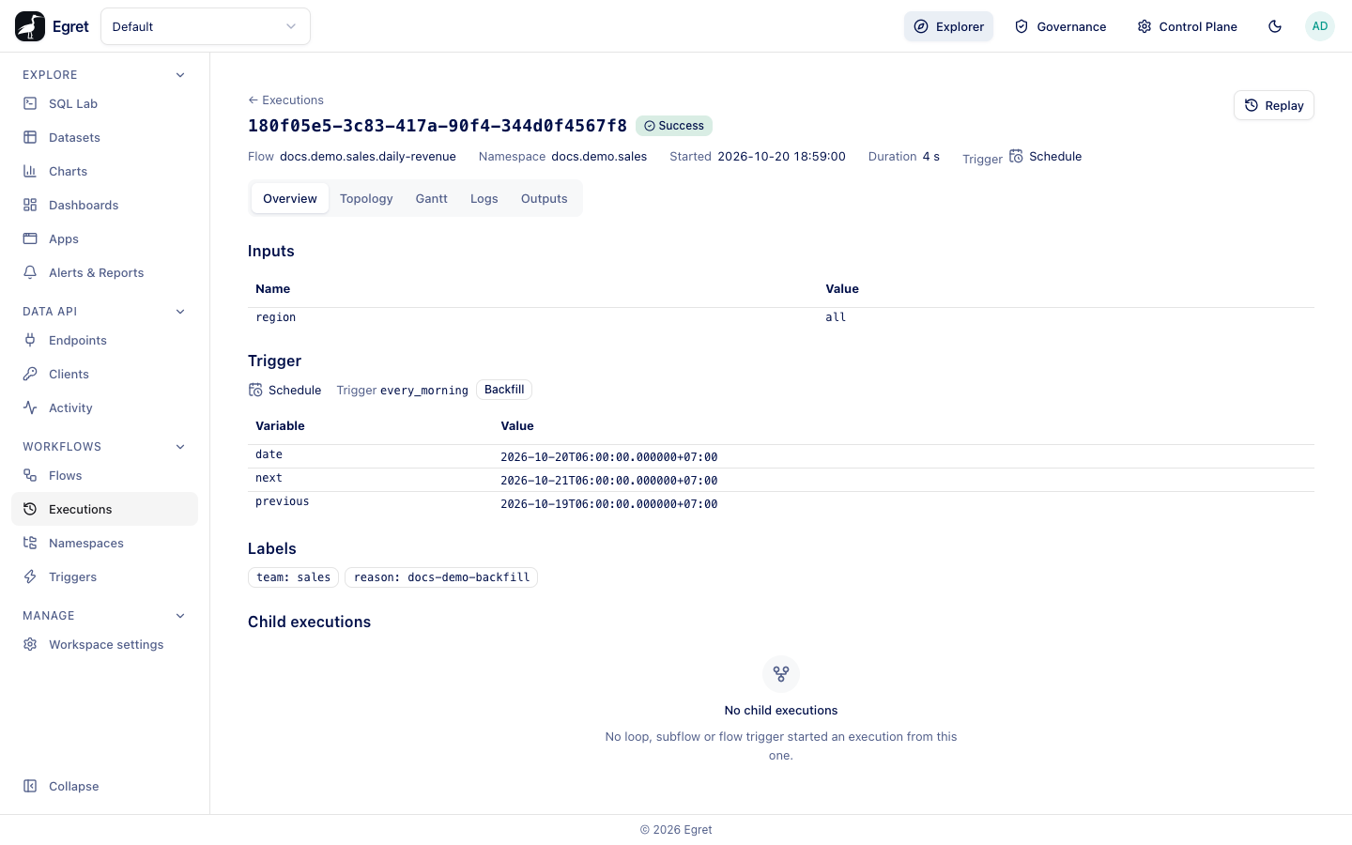This screenshot has width=1352, height=845.
Task: Switch to the Gantt tab
Action: [432, 198]
